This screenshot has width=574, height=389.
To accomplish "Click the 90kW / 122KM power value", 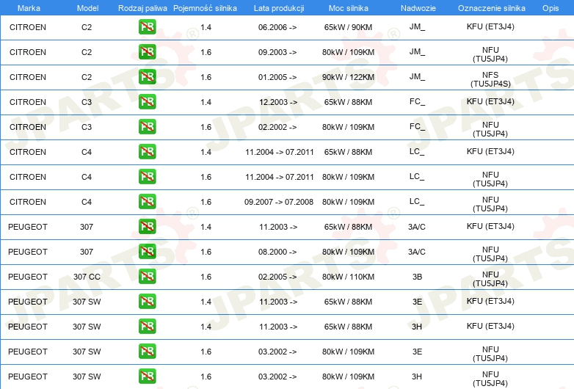I will point(348,77).
